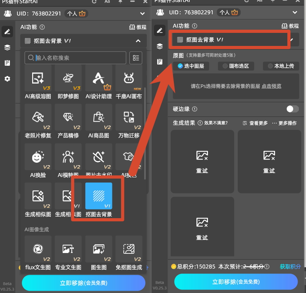Click 重试 in the first result card
This screenshot has width=306, height=293.
[202, 171]
